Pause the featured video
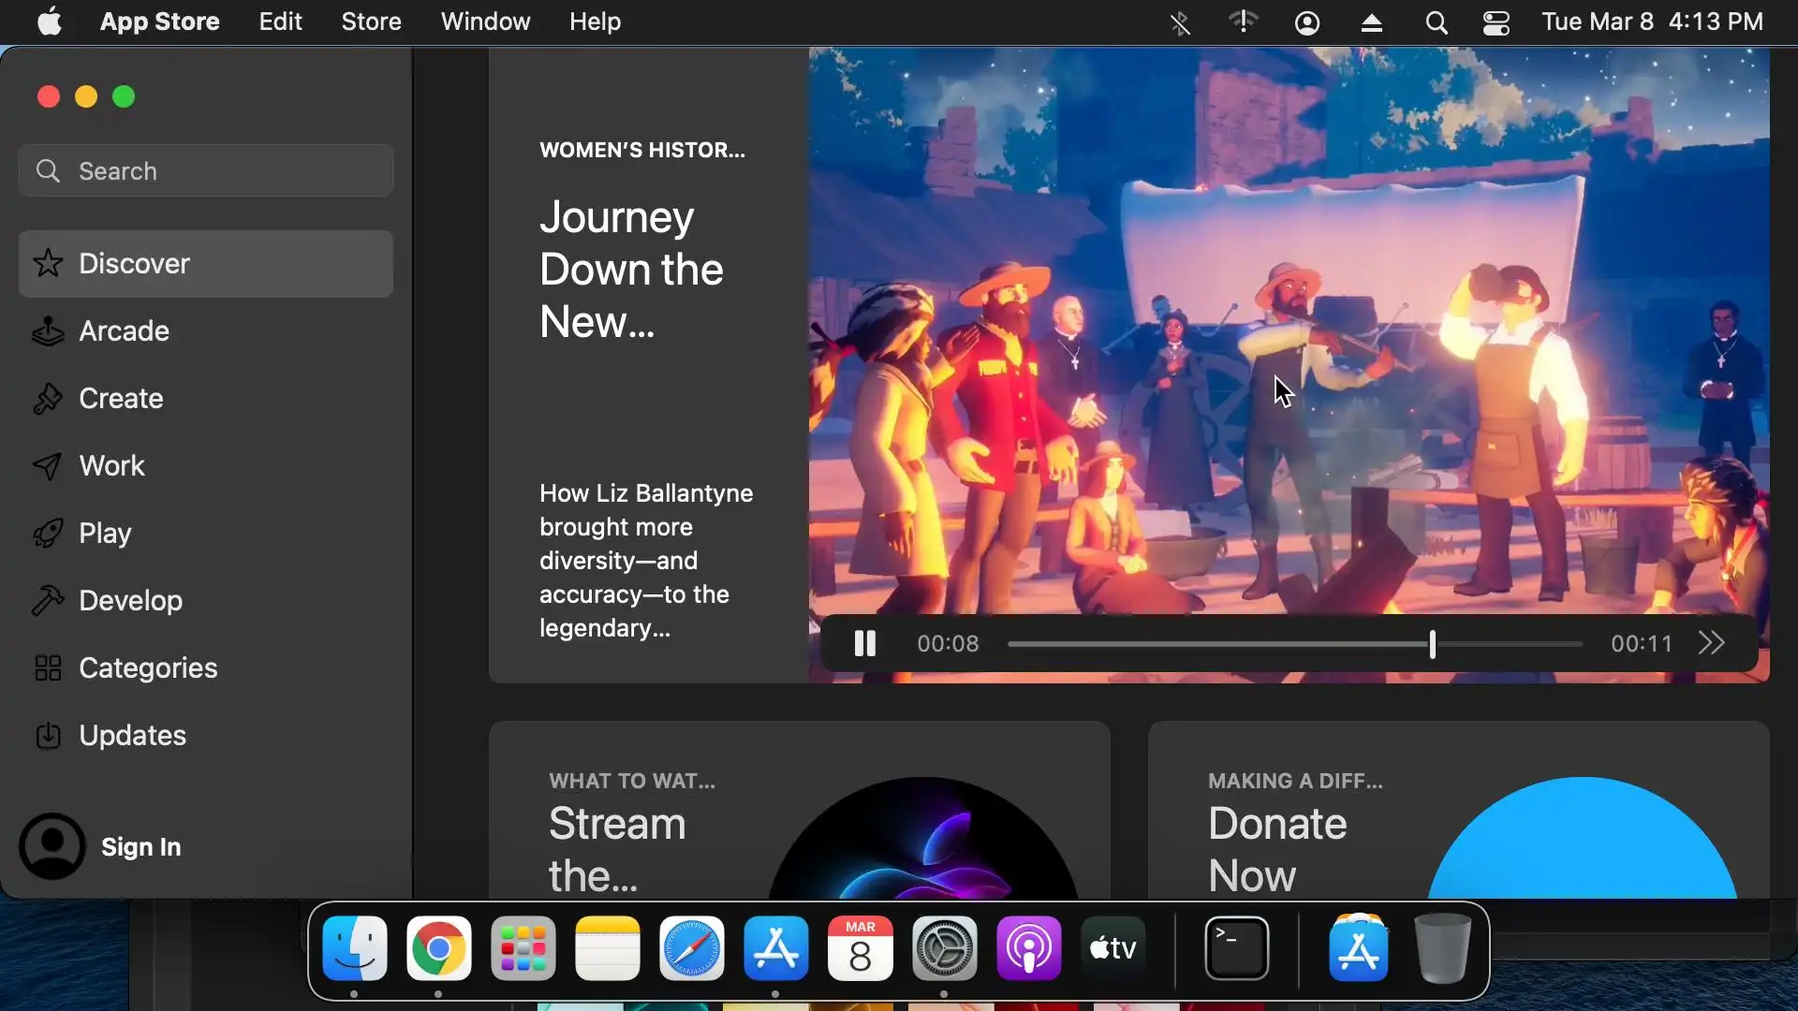Viewport: 1798px width, 1011px height. click(864, 643)
